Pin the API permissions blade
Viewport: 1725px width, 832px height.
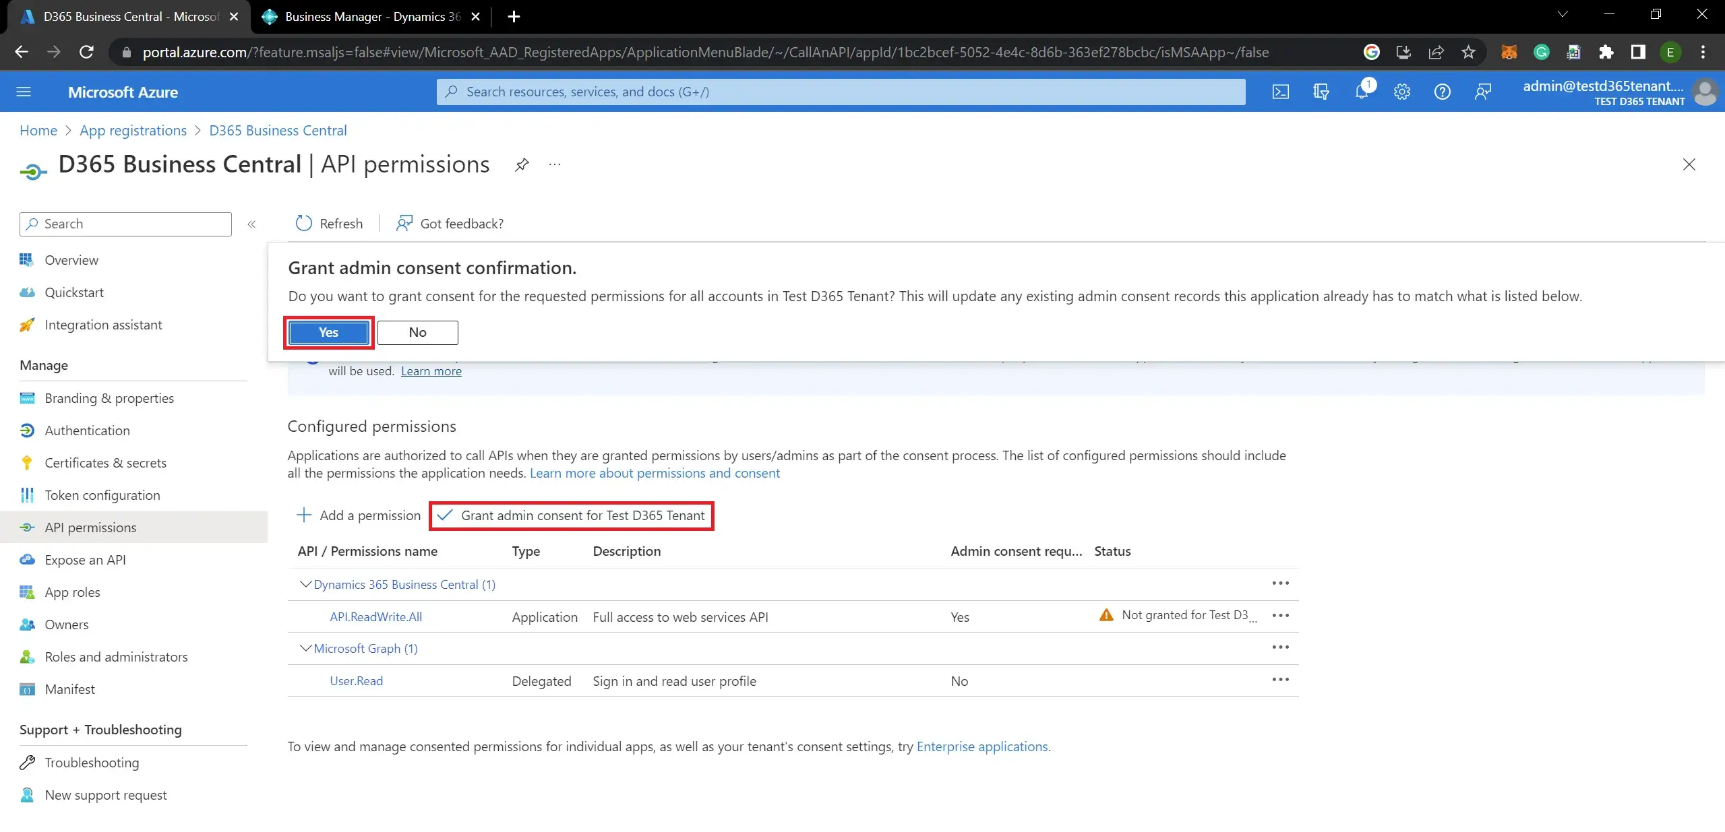[x=522, y=165]
